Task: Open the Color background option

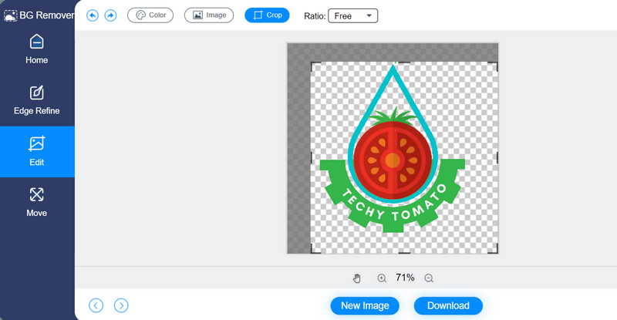Action: pyautogui.click(x=150, y=15)
